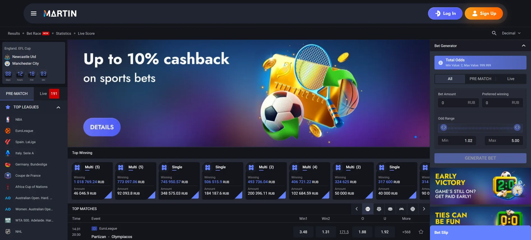Select the tennis ball sport icon
Image resolution: width=531 pixels, height=240 pixels.
(413, 209)
